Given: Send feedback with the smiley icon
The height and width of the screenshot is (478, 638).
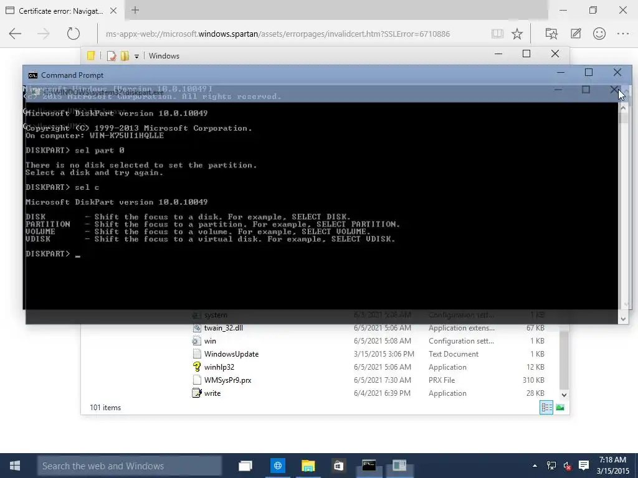Looking at the screenshot, I should coord(599,34).
